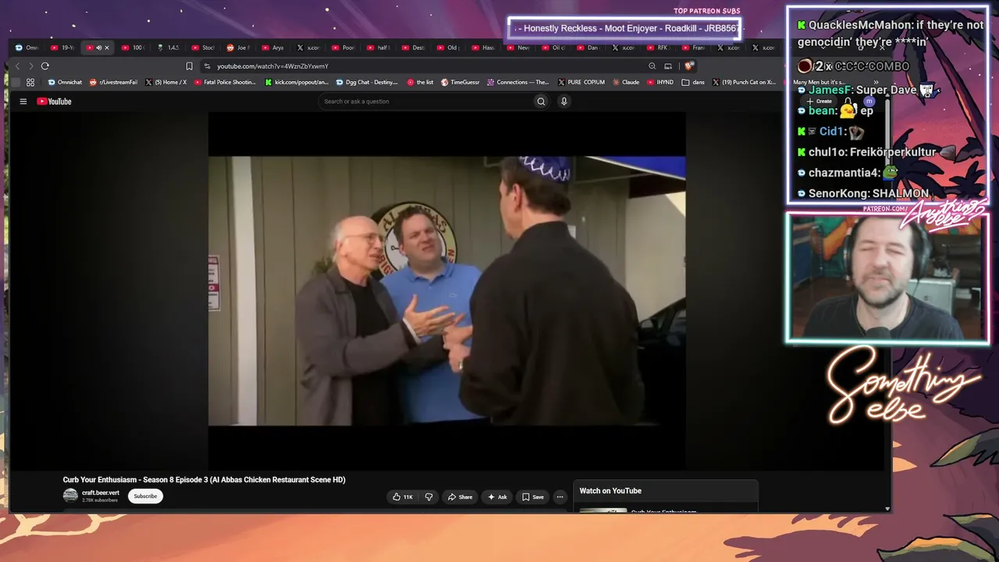
Task: Open the r/LivestreamFail bookmark
Action: 114,82
